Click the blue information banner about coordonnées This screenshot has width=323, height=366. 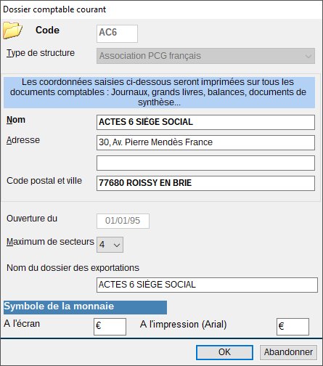coord(159,92)
